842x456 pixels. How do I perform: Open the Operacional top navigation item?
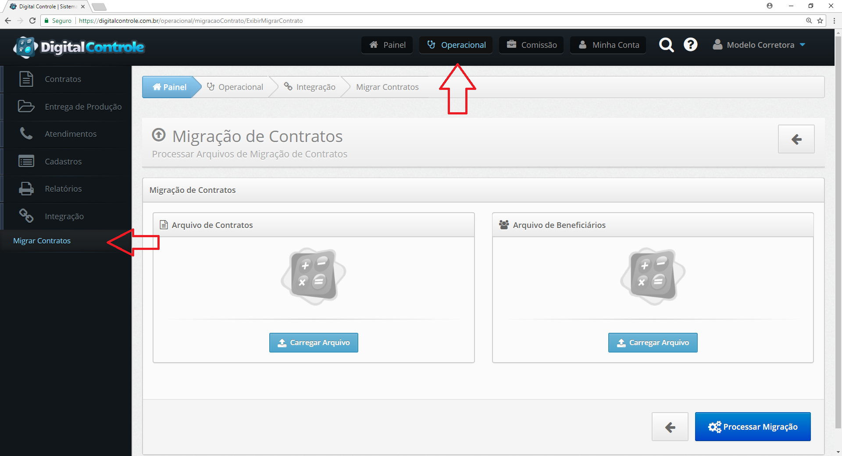456,45
